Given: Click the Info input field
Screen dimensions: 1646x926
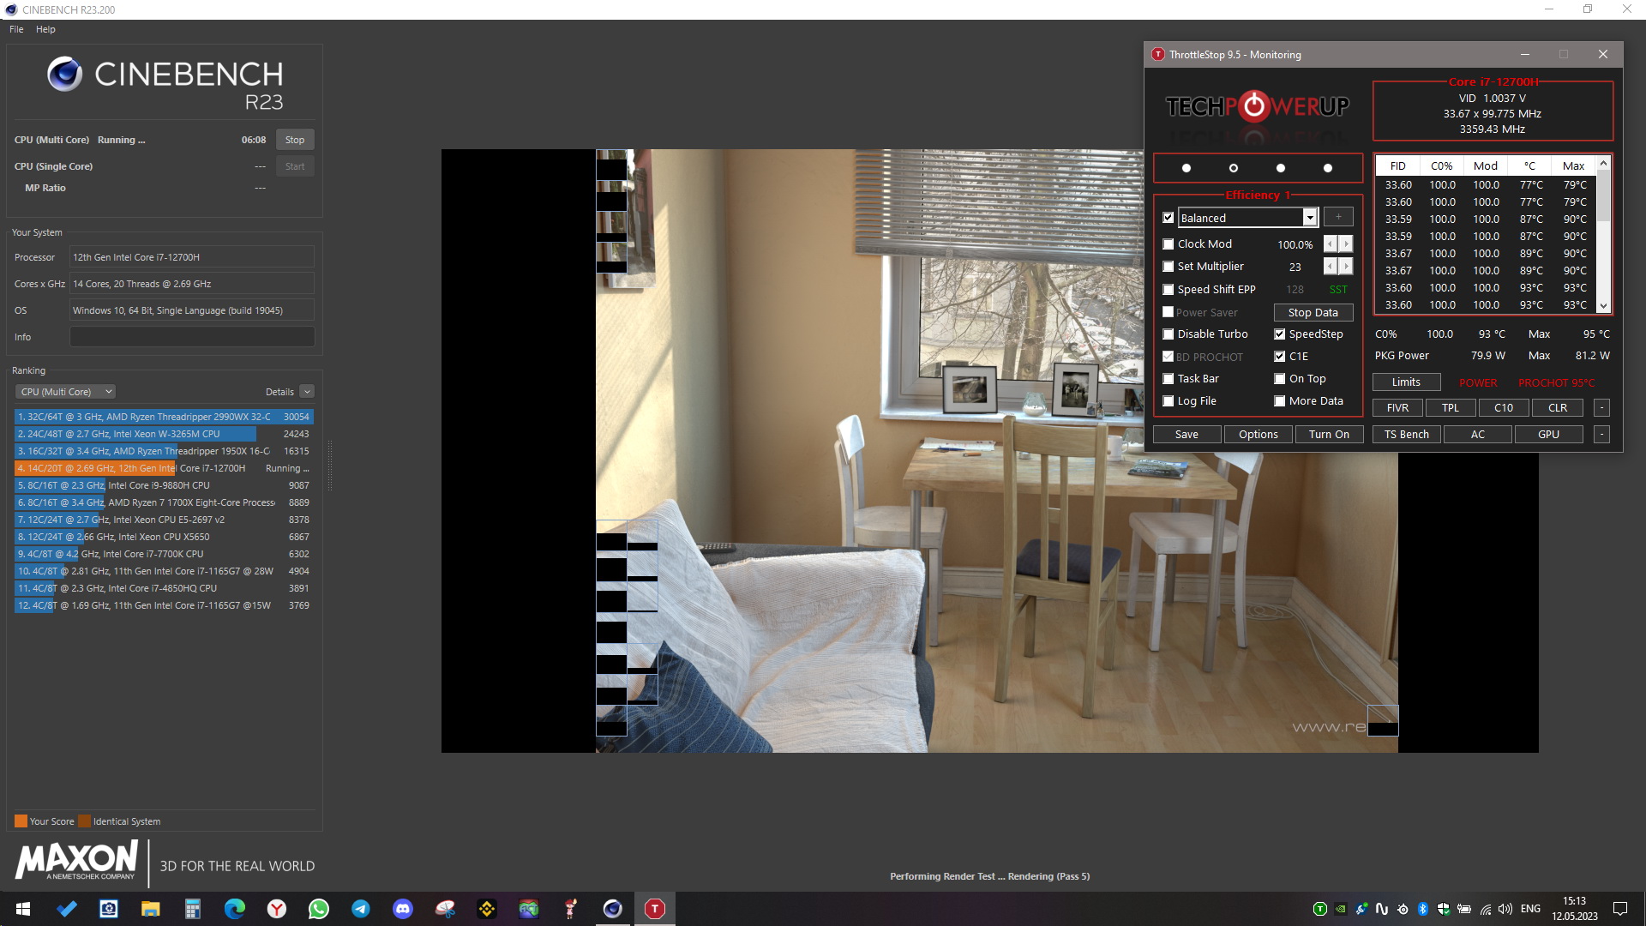Looking at the screenshot, I should pos(192,337).
